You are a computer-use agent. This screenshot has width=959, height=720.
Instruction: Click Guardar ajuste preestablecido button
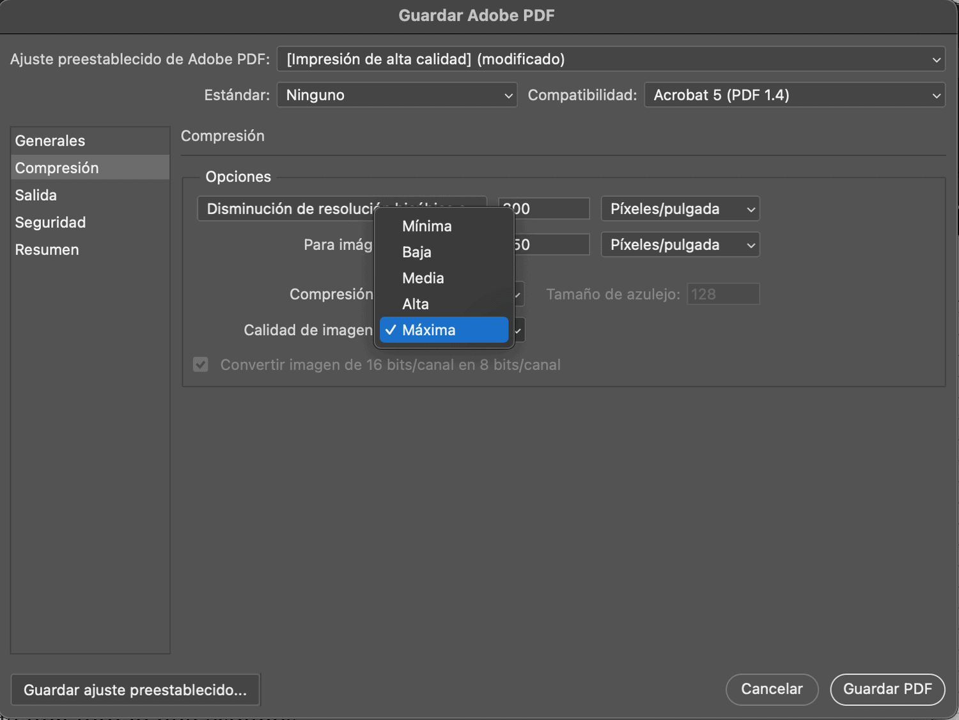tap(136, 690)
